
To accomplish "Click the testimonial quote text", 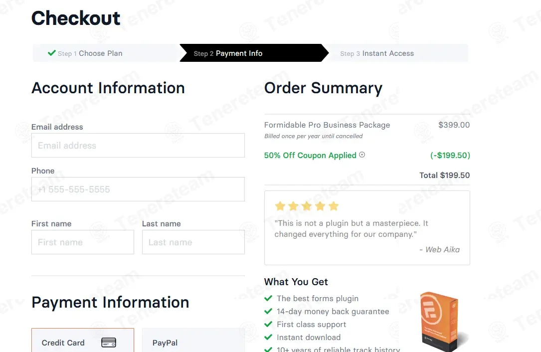I will tap(351, 229).
